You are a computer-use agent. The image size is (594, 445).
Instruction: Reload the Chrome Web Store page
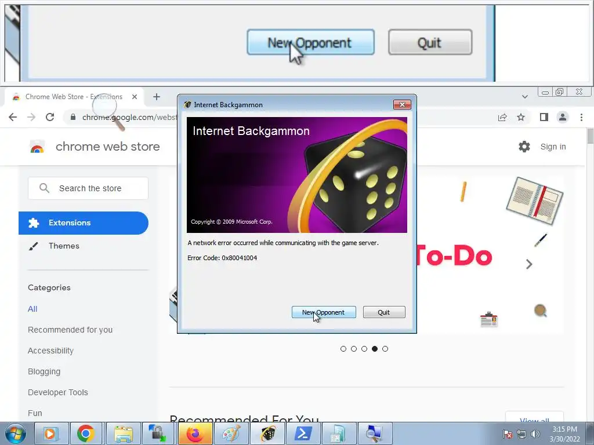tap(50, 117)
